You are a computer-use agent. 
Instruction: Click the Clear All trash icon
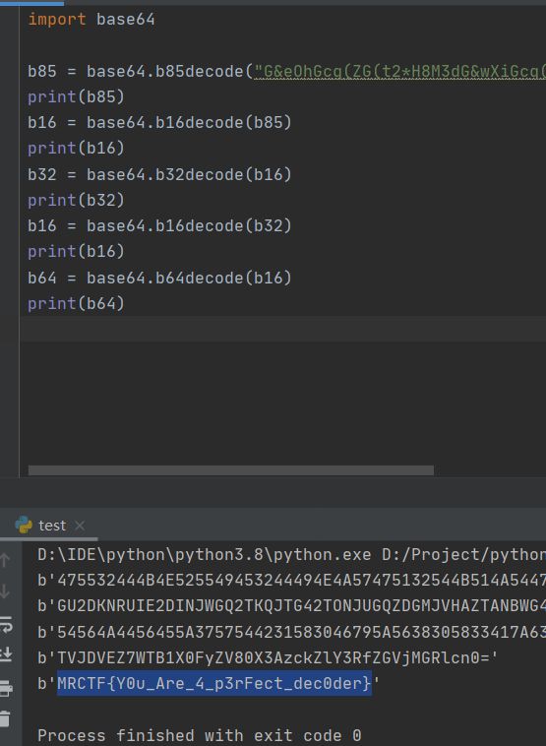point(5,718)
